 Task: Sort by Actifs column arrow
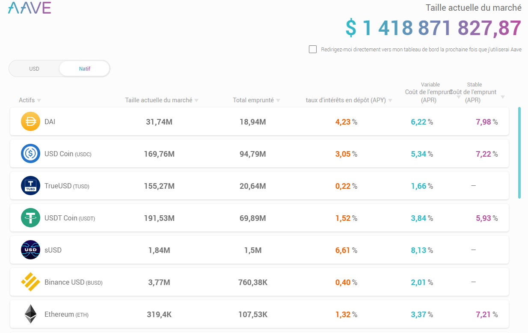(39, 100)
